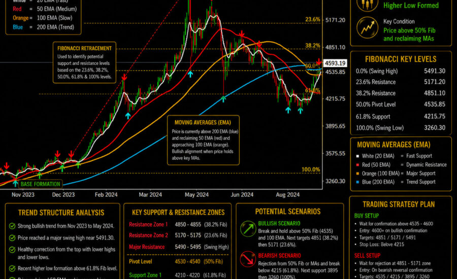Click checkmark beside Recent higher low formation
The image size is (457, 279).
point(12,268)
